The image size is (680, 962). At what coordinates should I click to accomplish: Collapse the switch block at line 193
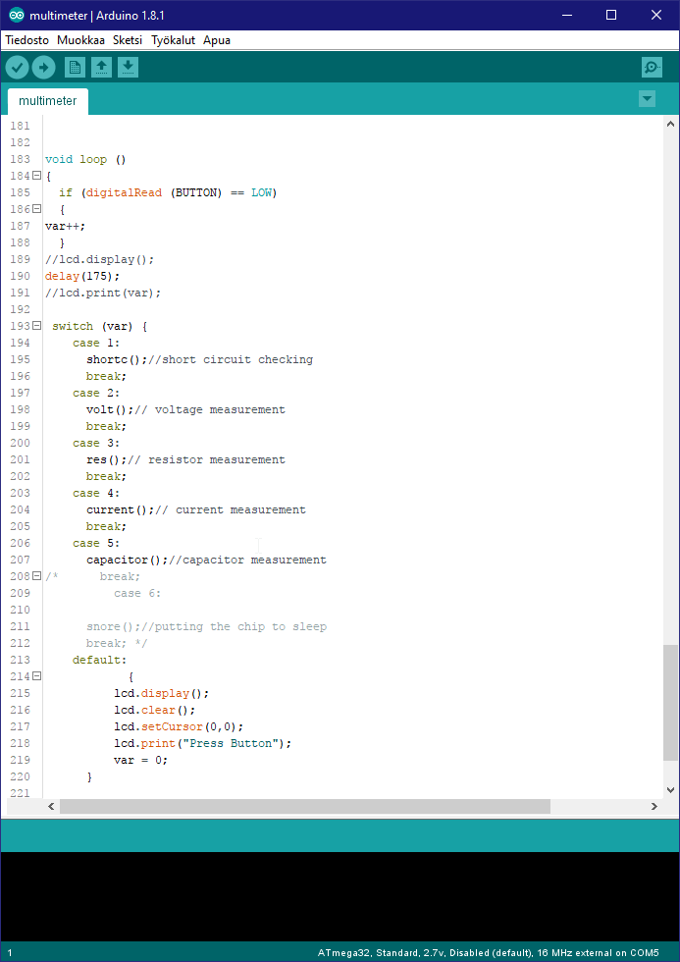point(36,326)
